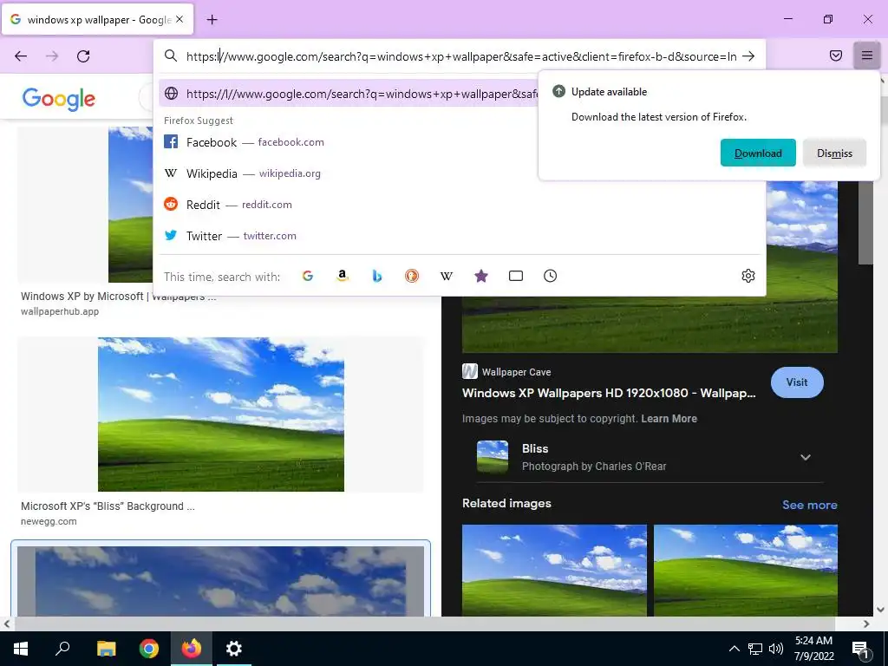
Task: Close the windows xp wallpaper tab
Action: click(x=180, y=19)
